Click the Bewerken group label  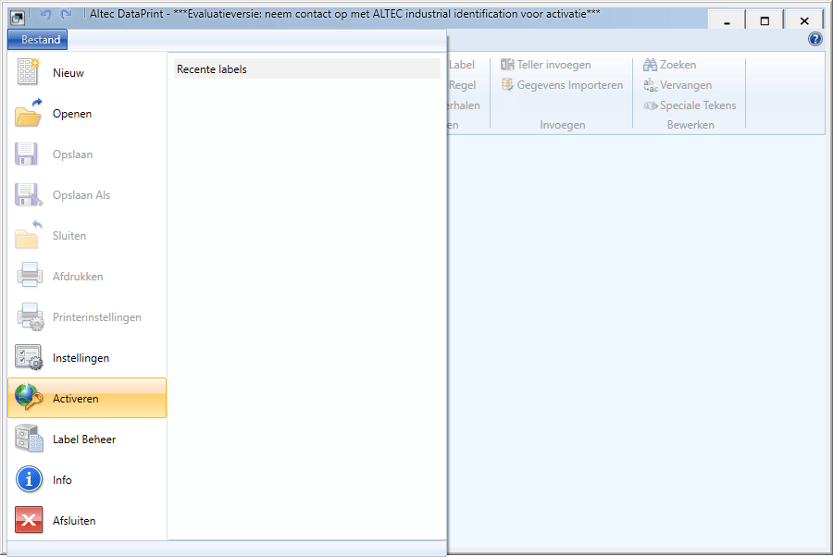pyautogui.click(x=690, y=125)
